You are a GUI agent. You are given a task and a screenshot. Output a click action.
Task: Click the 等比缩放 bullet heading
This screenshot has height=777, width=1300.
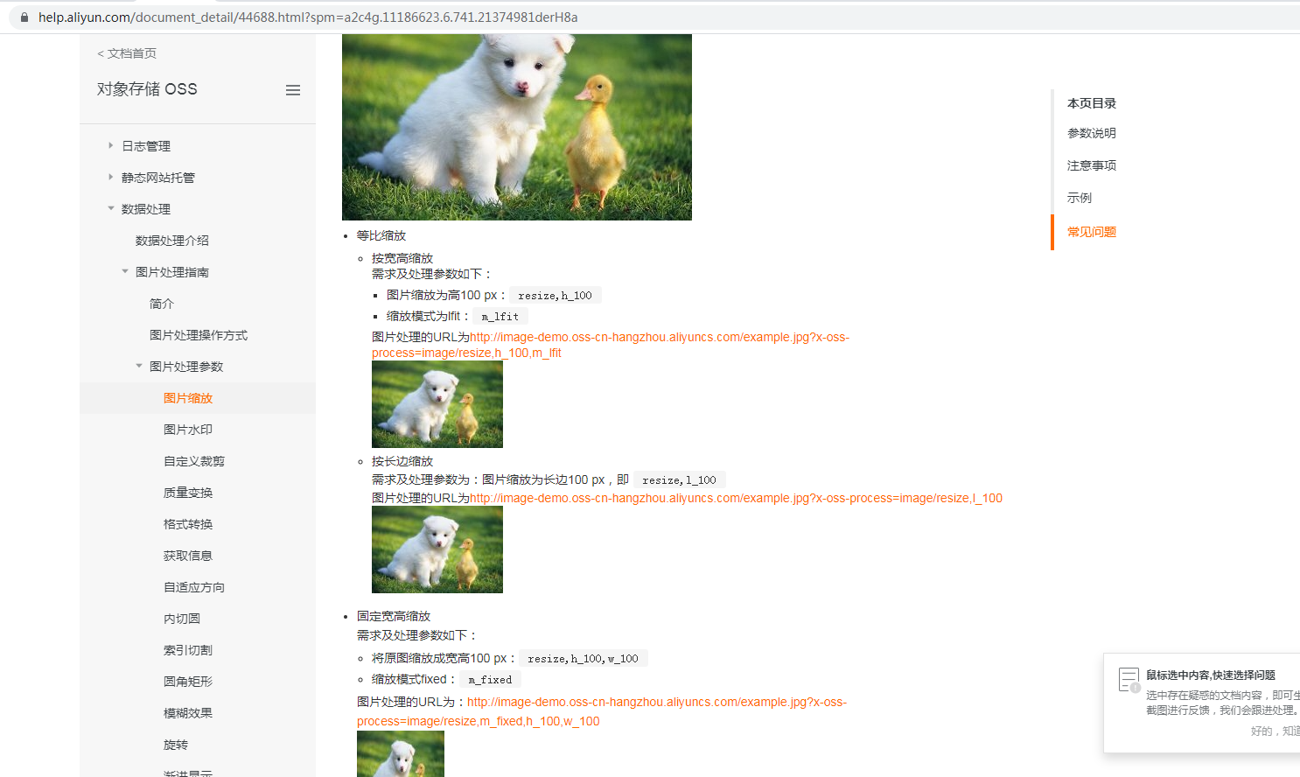381,235
